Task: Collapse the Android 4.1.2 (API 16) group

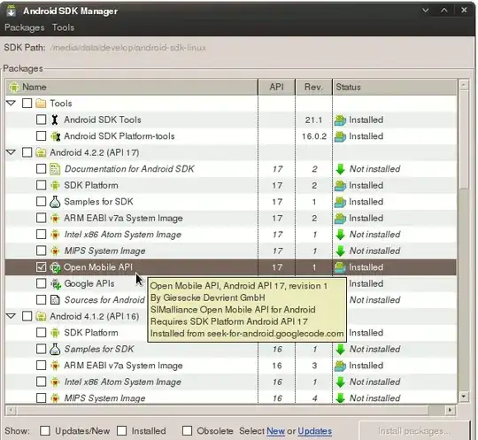Action: tap(11, 317)
